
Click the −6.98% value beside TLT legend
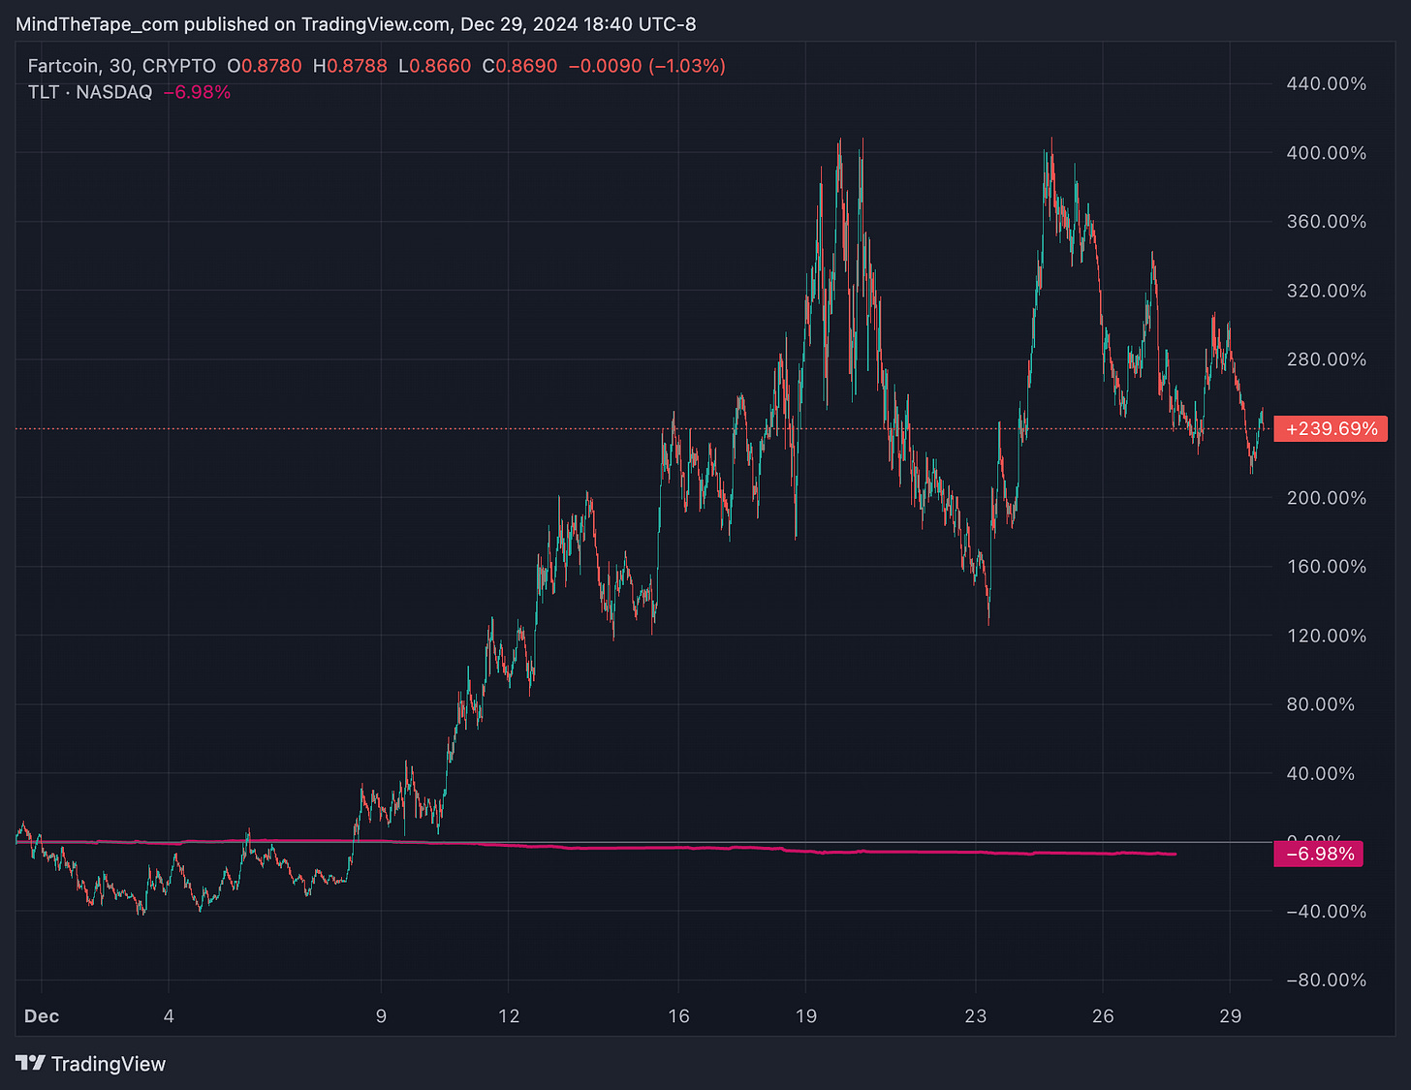197,92
